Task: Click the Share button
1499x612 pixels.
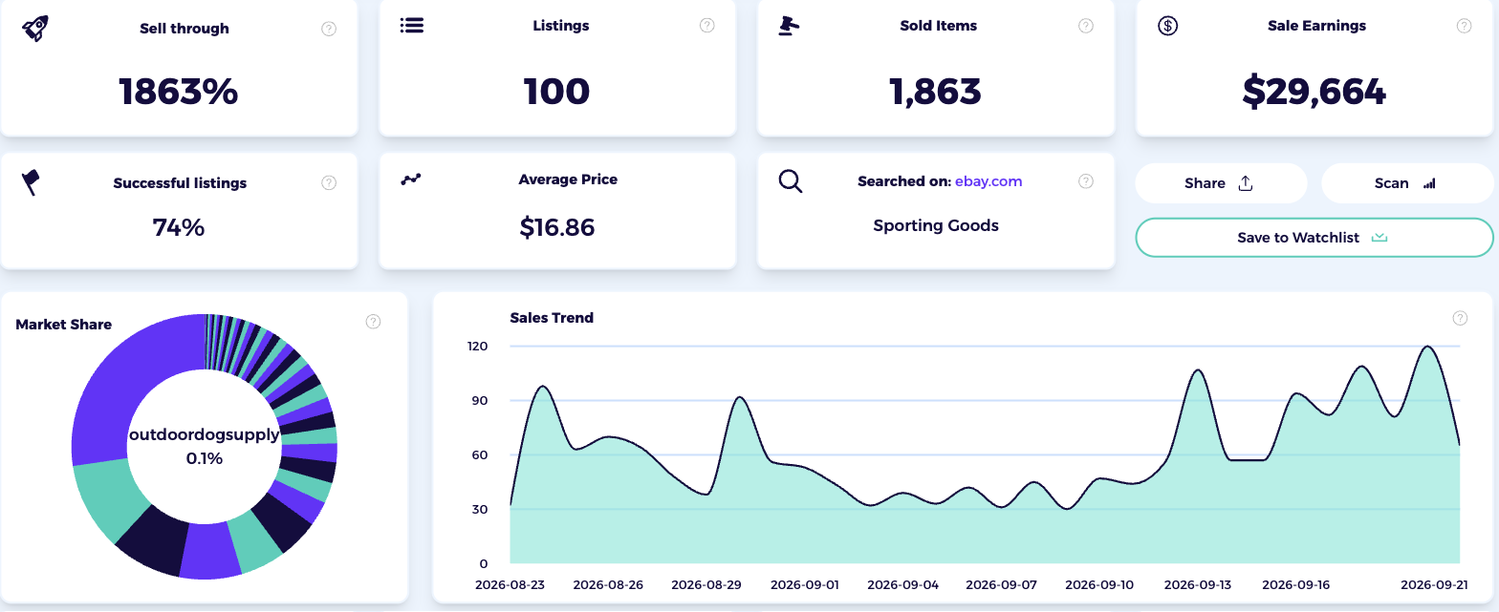Action: (1221, 183)
